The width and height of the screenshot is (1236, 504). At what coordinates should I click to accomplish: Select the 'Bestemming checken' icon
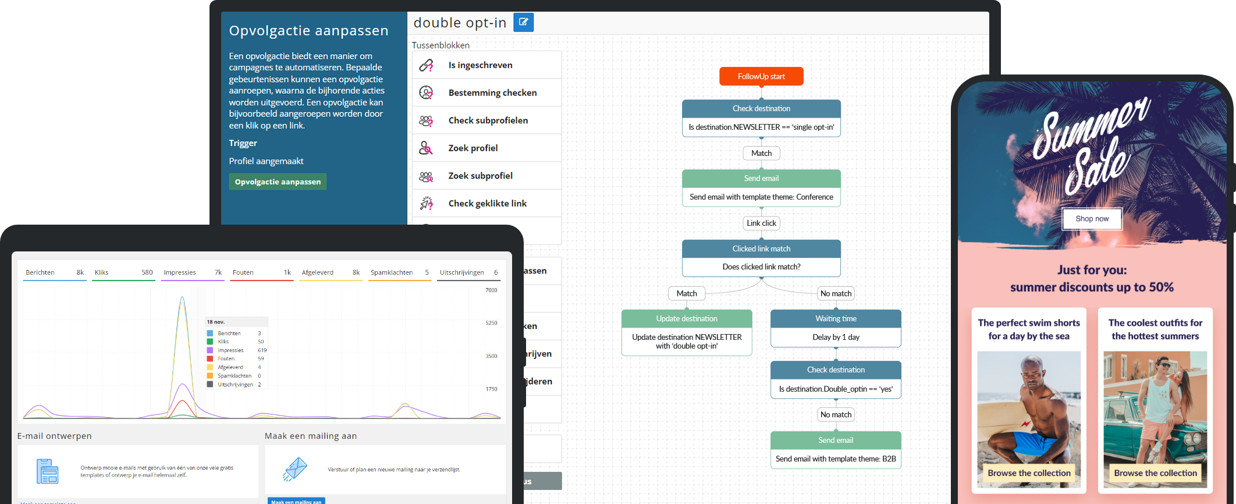pos(426,93)
